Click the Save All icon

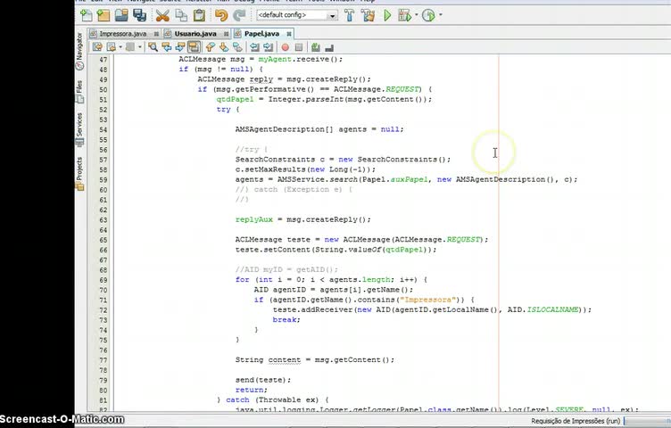click(139, 15)
